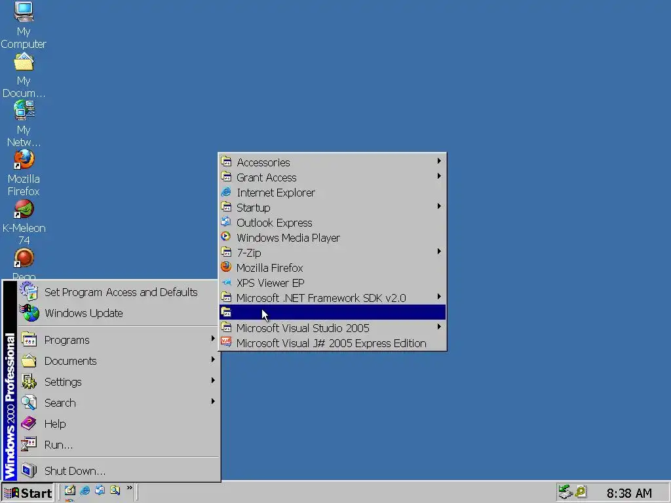
Task: Expand Search submenu arrow
Action: click(x=213, y=401)
